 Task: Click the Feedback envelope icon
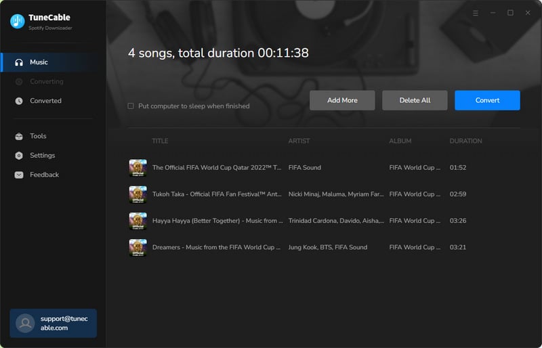[x=19, y=175]
